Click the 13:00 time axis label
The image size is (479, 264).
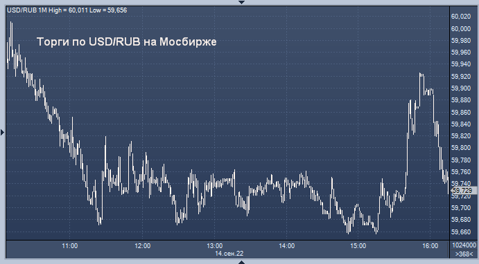click(214, 246)
